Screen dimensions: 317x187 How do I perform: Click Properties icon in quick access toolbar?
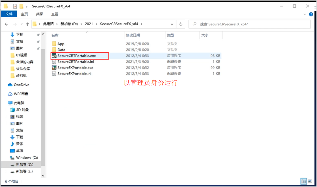(x=15, y=6)
